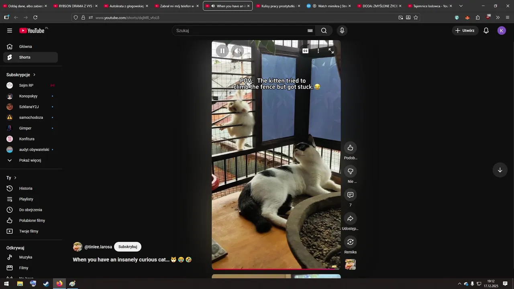Open the on-screen keyboard in search box
The width and height of the screenshot is (514, 289).
(310, 31)
